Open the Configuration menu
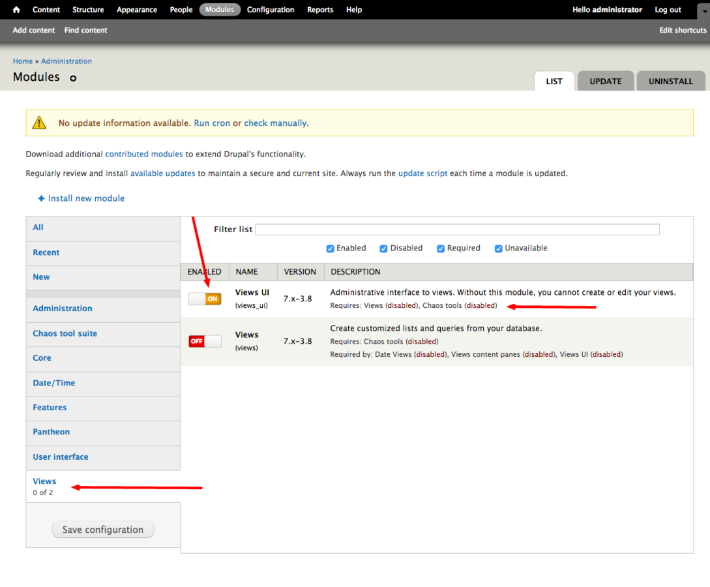The height and width of the screenshot is (587, 710). [x=271, y=10]
